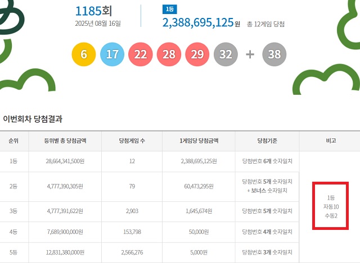Screen dimensions: 360x263
Task: Click the 28,664,341,500원 total prize cell
Action: pyautogui.click(x=65, y=160)
